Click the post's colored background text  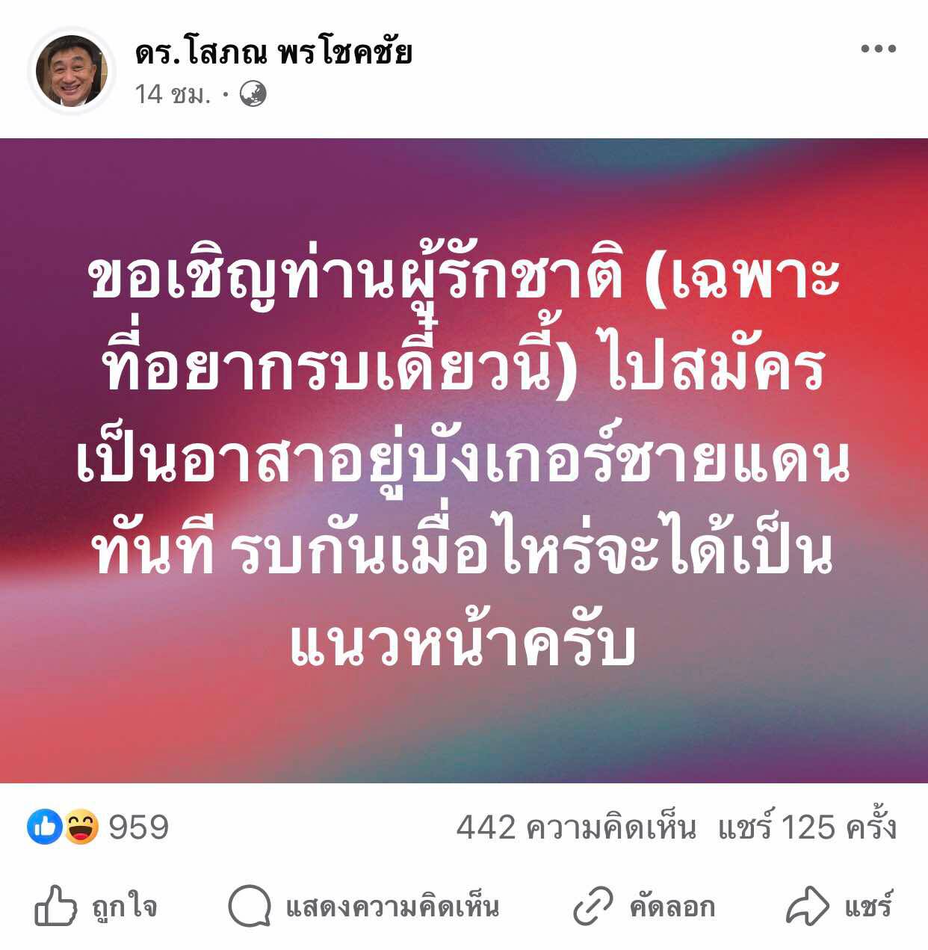pyautogui.click(x=464, y=460)
